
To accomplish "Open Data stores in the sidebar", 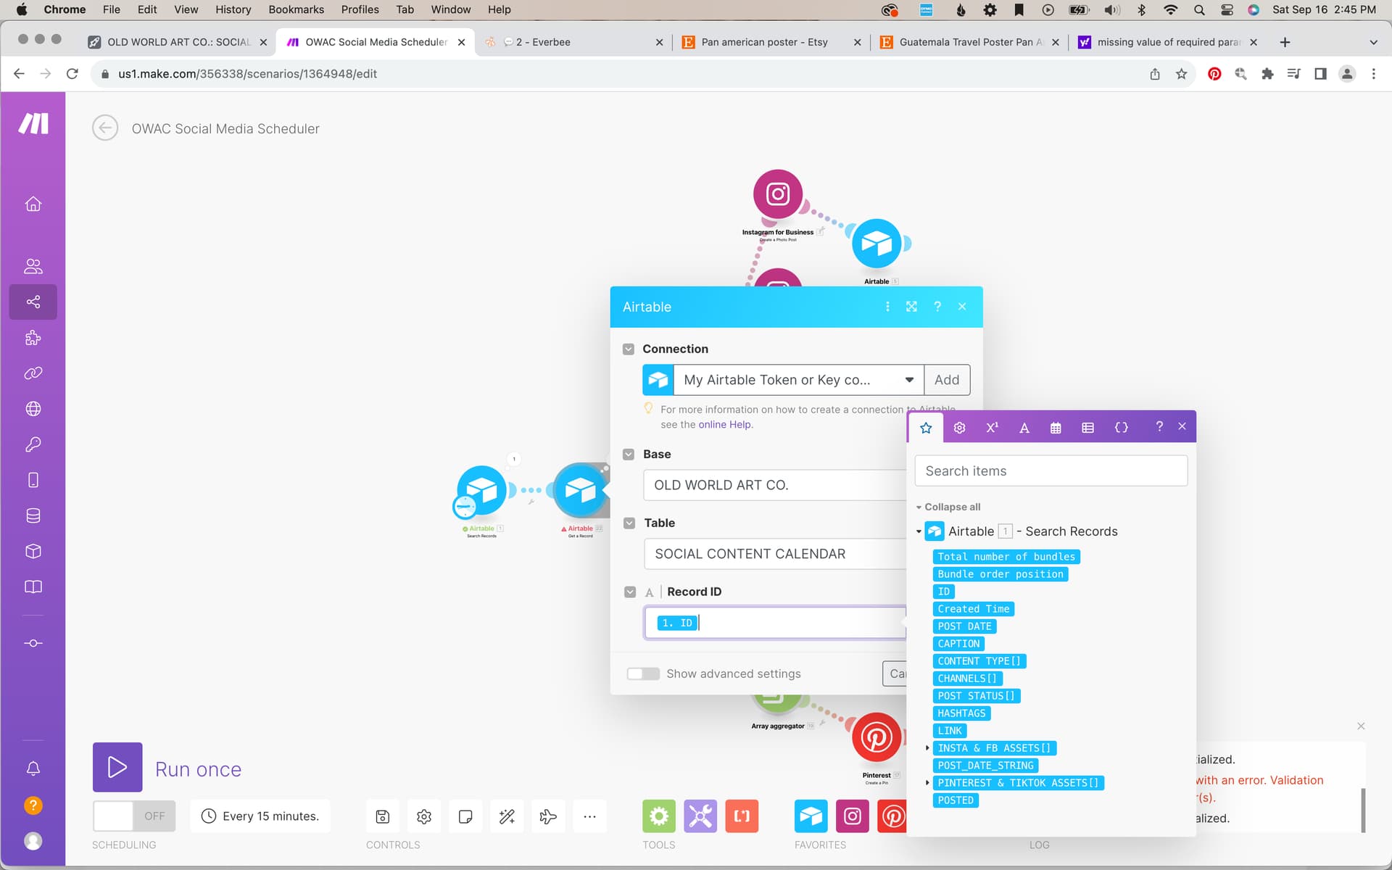I will (33, 515).
